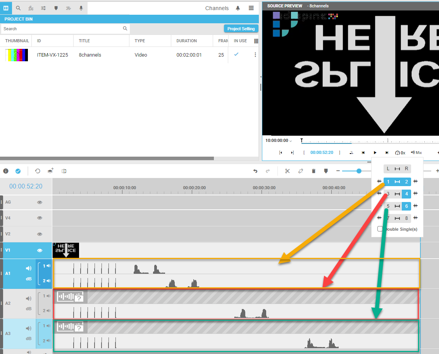
Task: Click the scissors cut tool
Action: (x=287, y=171)
